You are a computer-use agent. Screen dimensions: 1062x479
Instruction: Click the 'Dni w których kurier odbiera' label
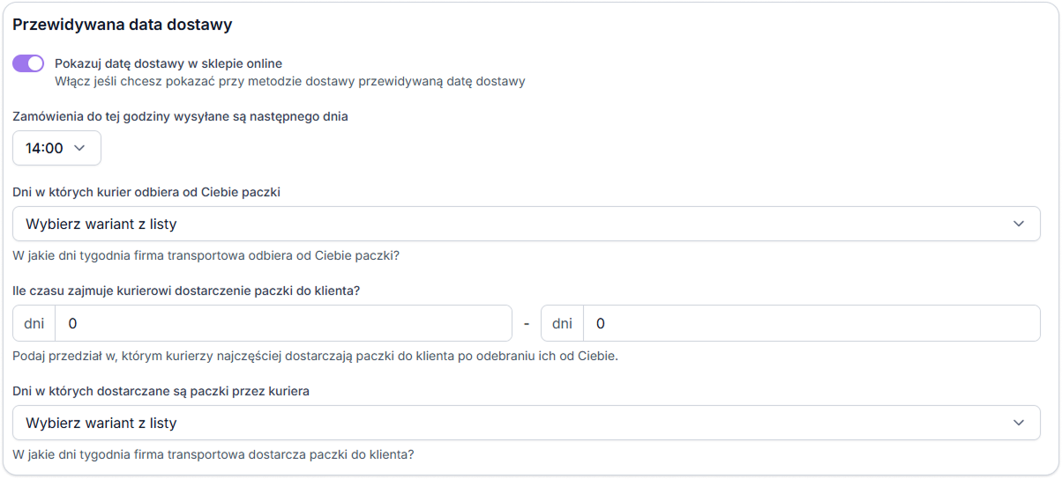pos(146,192)
